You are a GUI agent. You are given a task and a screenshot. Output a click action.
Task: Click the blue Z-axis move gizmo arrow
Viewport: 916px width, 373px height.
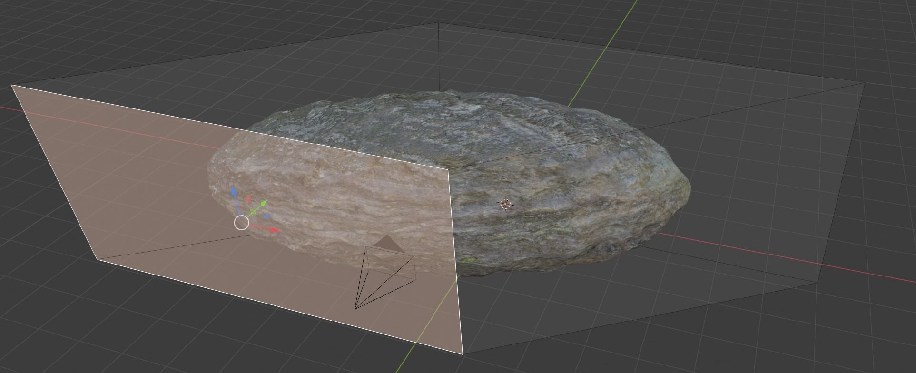234,192
